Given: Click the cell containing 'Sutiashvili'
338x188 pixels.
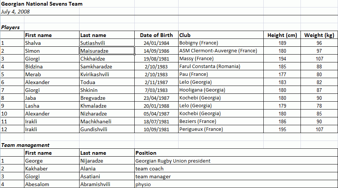Looking at the screenshot, I should [x=93, y=43].
